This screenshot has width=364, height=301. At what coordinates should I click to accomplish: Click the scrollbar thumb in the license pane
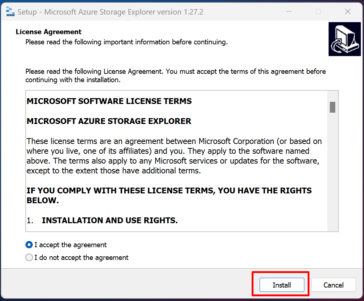333,107
